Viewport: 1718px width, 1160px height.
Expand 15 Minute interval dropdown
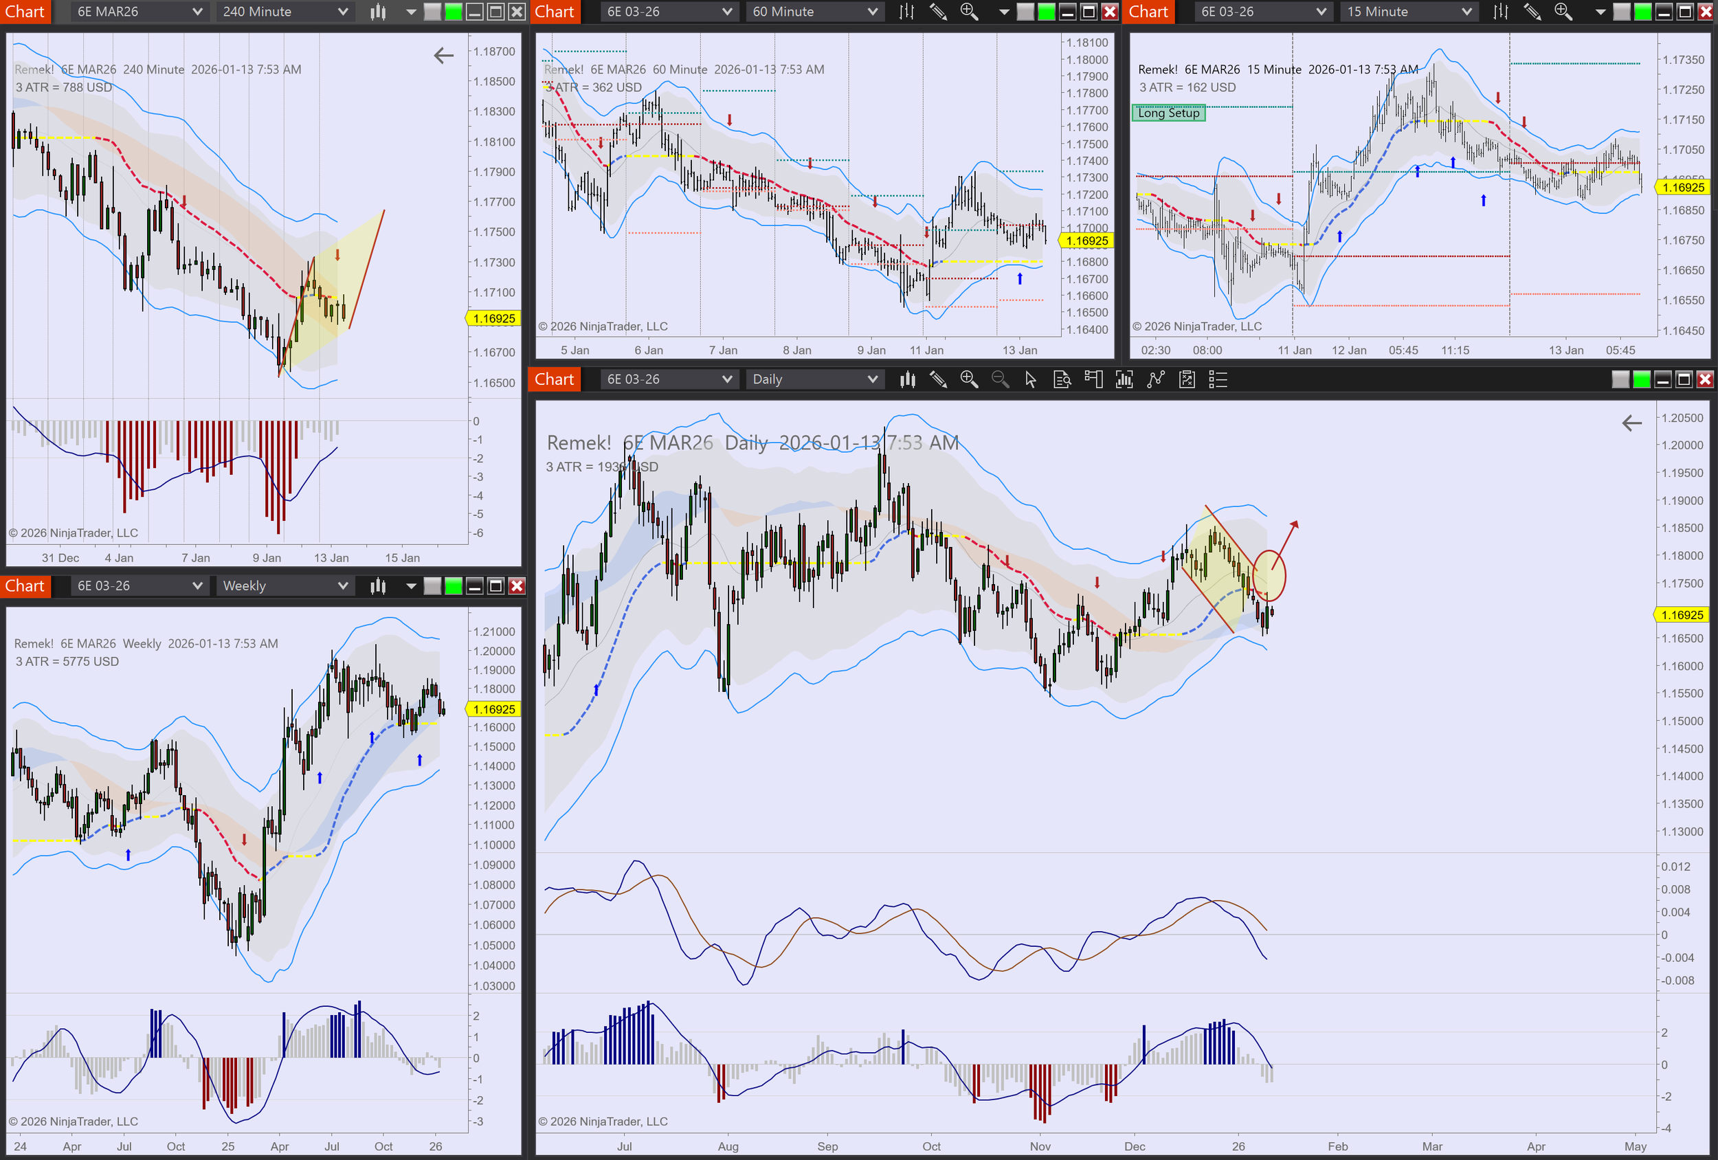pos(1466,12)
